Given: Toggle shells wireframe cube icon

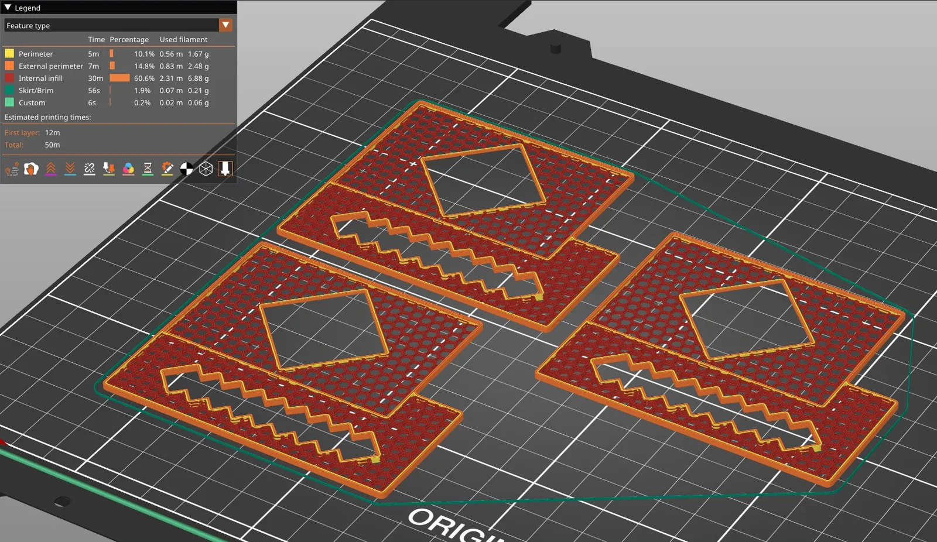Looking at the screenshot, I should pyautogui.click(x=206, y=169).
